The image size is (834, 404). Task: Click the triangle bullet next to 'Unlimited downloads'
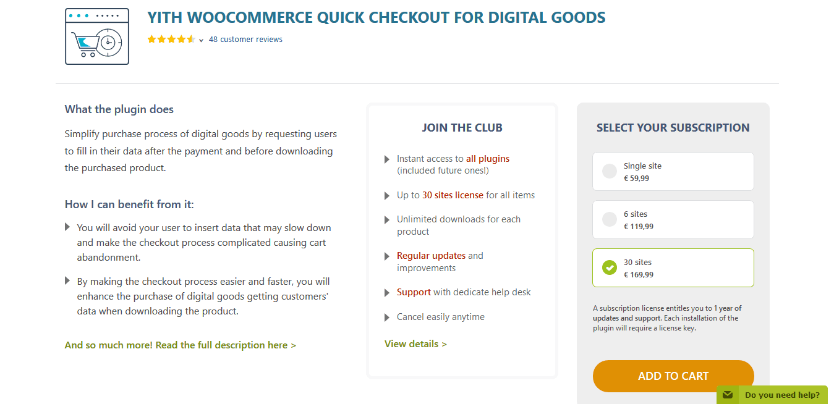click(387, 220)
